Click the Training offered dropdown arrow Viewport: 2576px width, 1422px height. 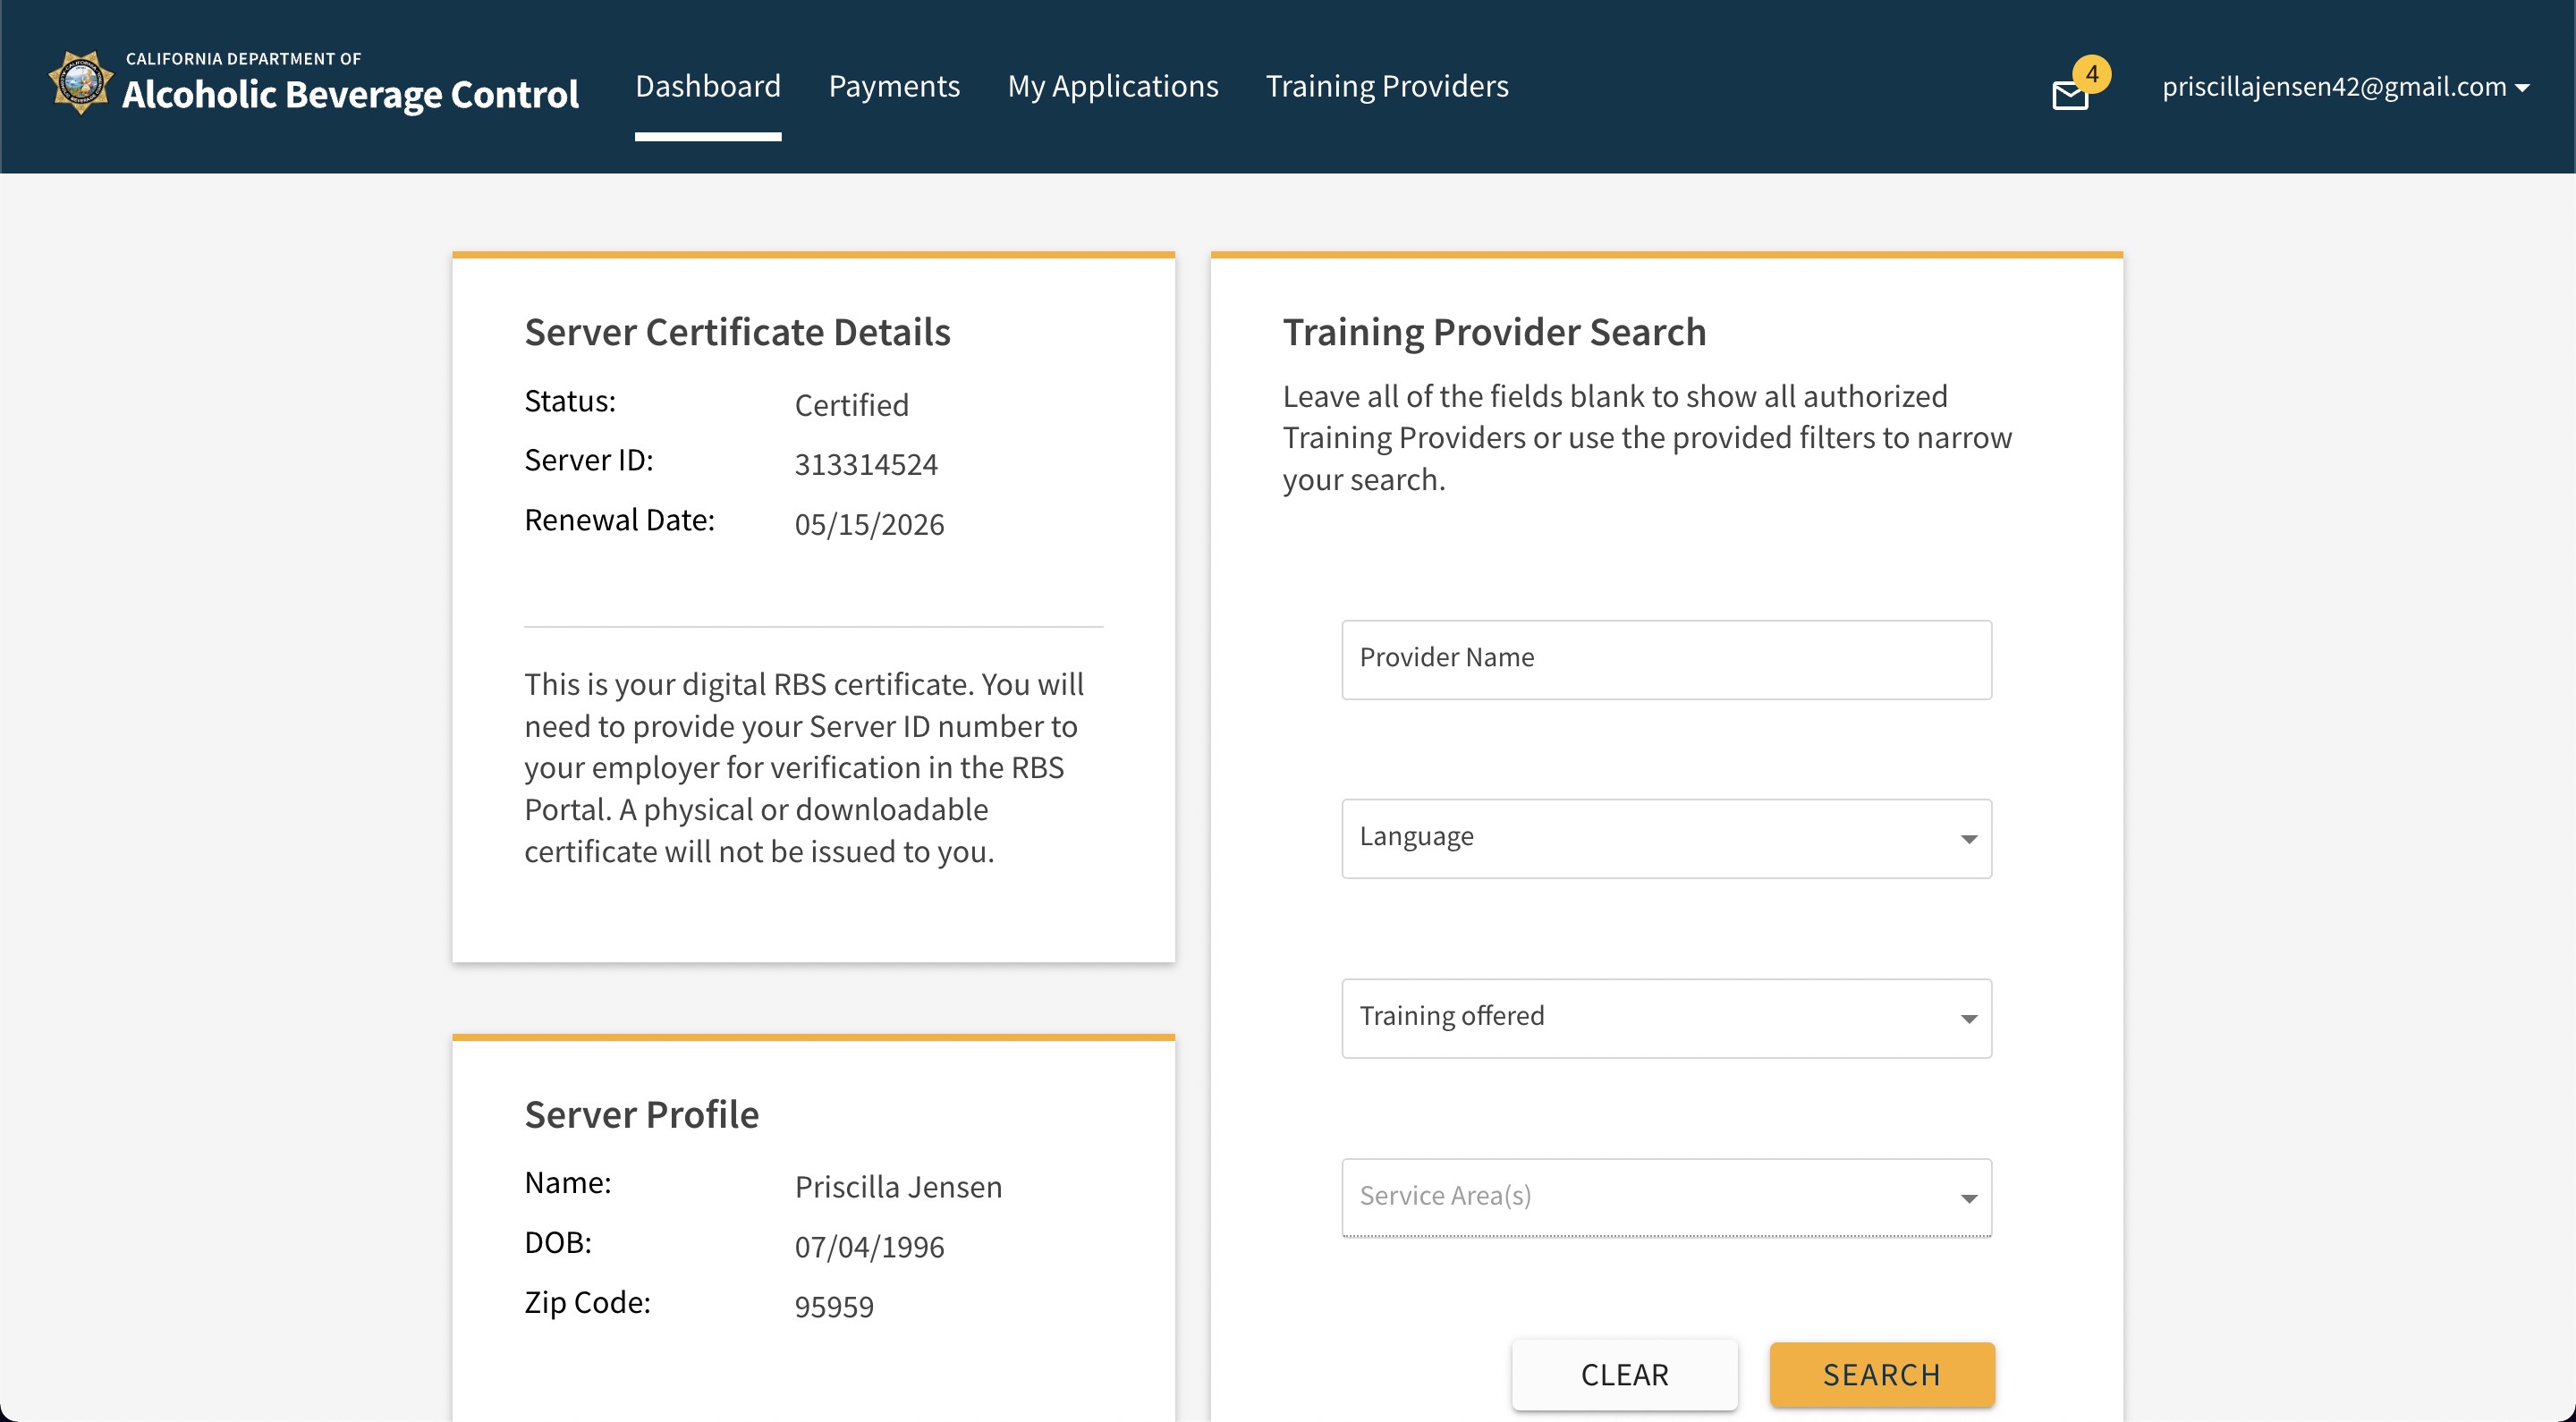1968,1019
